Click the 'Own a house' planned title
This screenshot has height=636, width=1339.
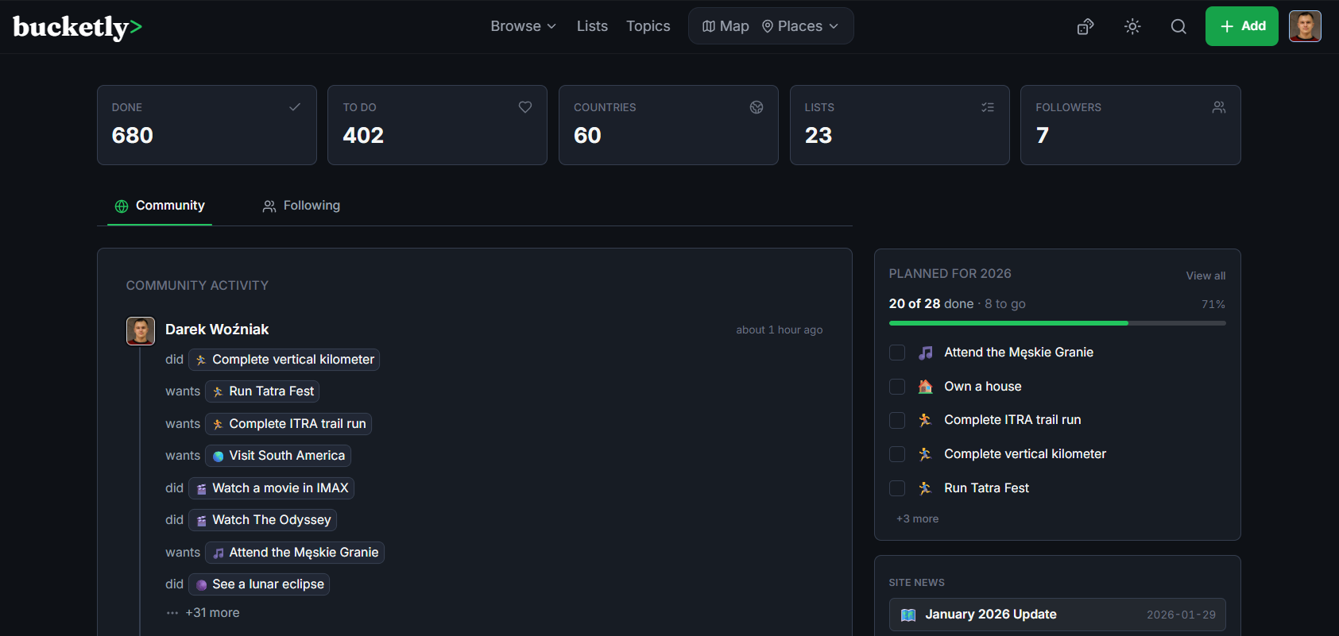983,387
